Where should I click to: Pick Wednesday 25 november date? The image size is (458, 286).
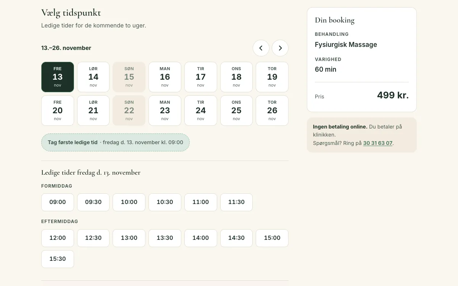tap(236, 111)
